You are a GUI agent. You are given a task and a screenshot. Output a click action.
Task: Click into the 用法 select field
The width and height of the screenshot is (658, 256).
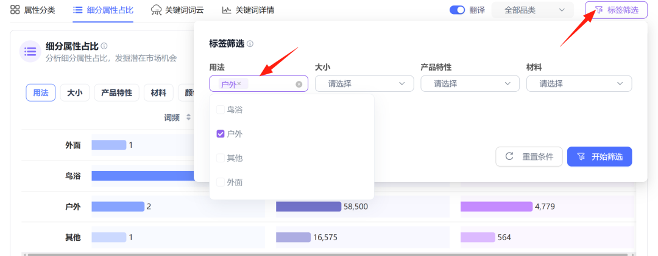click(x=258, y=84)
